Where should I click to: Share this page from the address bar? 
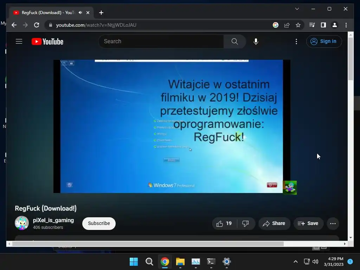click(287, 25)
